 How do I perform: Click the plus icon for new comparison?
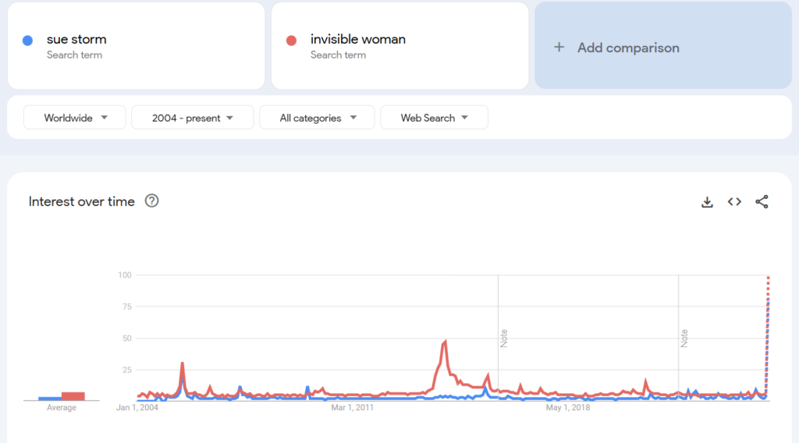(x=559, y=48)
